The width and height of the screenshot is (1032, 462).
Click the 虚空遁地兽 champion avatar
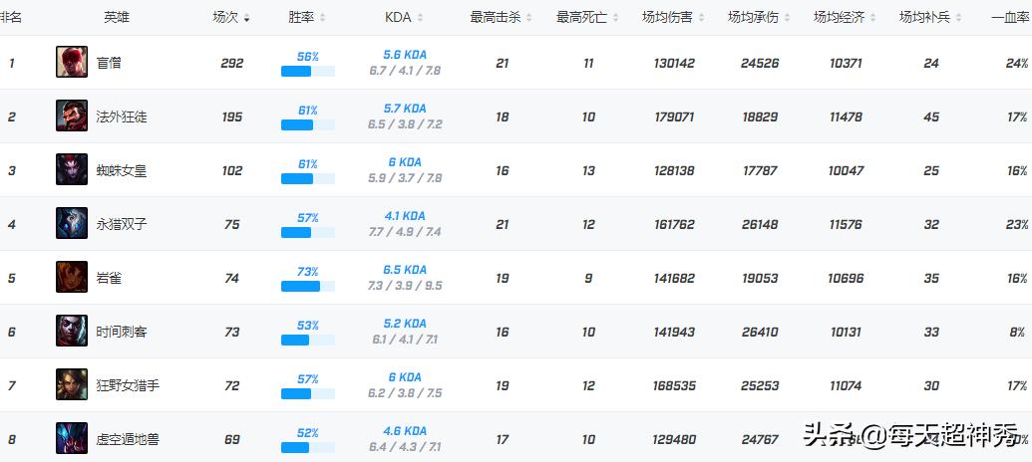72,438
